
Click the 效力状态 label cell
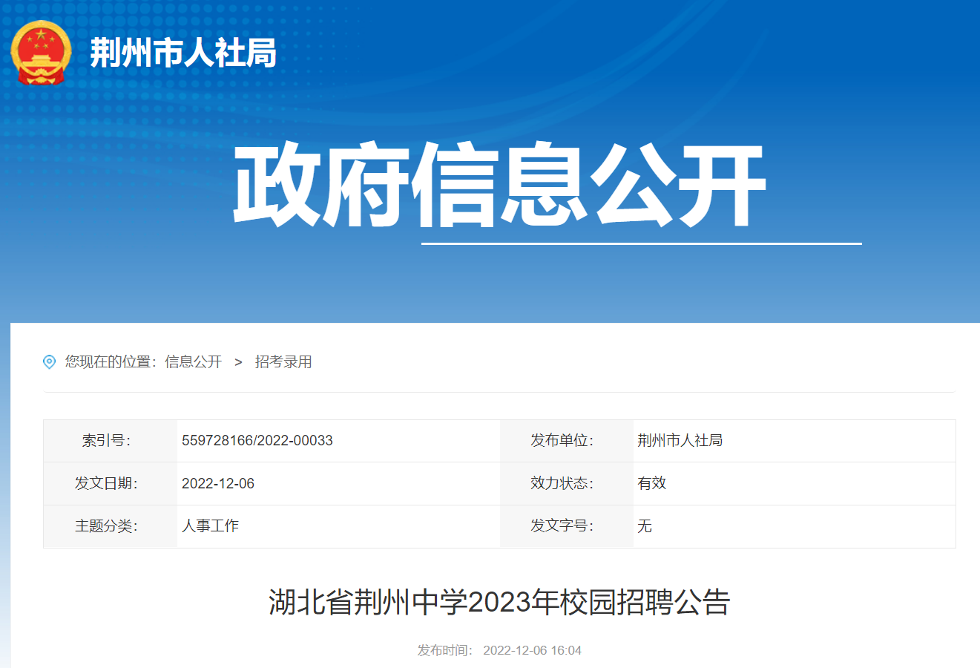(x=567, y=484)
